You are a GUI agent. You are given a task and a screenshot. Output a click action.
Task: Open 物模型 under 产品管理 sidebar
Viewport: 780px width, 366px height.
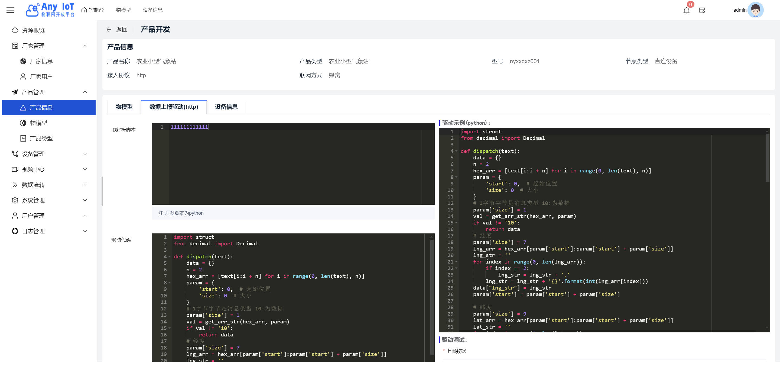pyautogui.click(x=38, y=123)
